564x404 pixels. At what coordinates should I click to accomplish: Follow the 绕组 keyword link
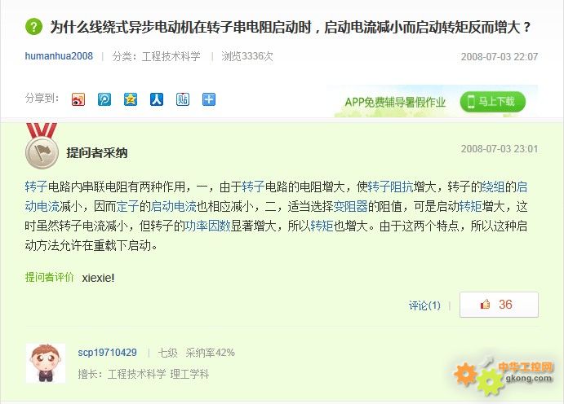click(493, 187)
